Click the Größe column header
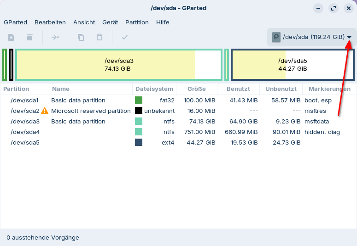The height and width of the screenshot is (246, 357). tap(197, 89)
